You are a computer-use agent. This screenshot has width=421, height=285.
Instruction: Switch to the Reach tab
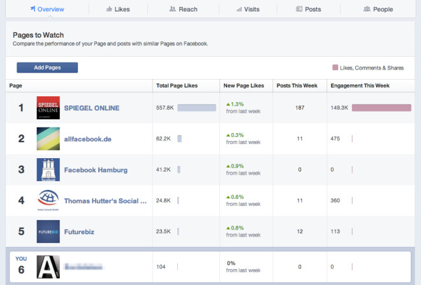(183, 9)
